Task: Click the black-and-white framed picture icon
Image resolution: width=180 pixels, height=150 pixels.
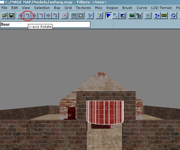Action: tap(123, 15)
